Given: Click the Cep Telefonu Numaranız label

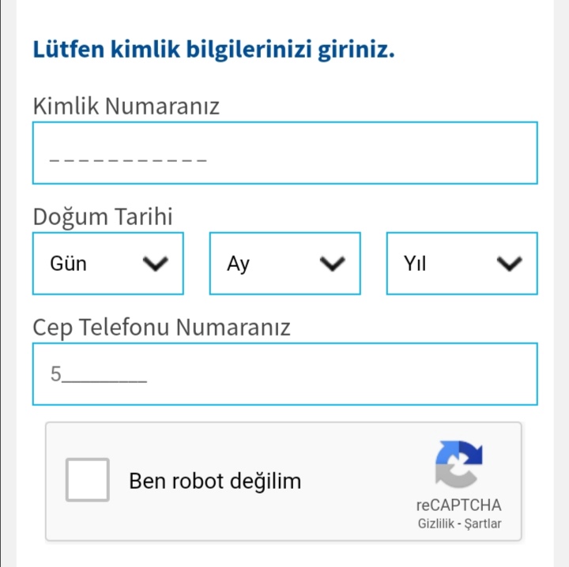Looking at the screenshot, I should (161, 327).
